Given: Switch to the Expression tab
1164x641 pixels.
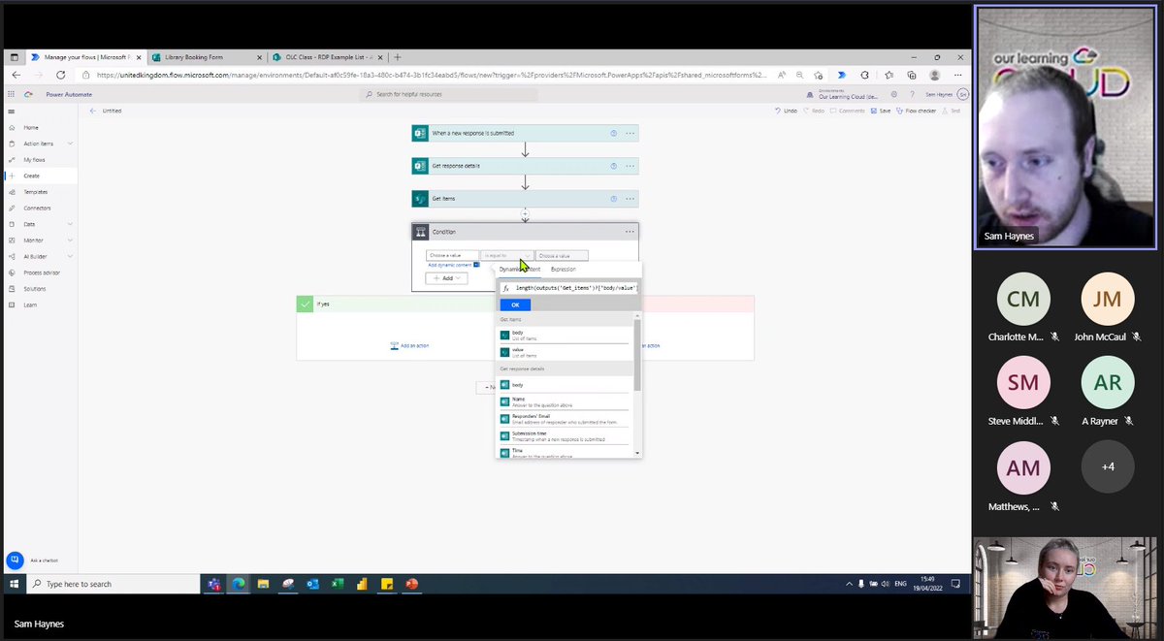Looking at the screenshot, I should pos(563,269).
